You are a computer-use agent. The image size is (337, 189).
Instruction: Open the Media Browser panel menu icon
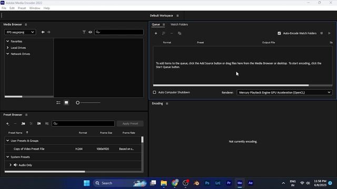click(26, 25)
